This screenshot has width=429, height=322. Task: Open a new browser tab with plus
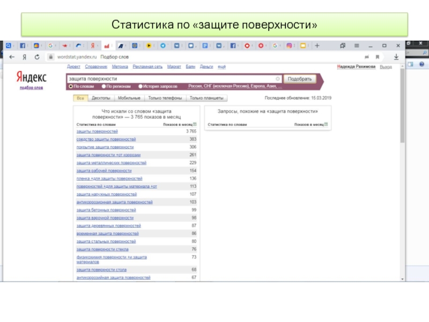click(318, 46)
